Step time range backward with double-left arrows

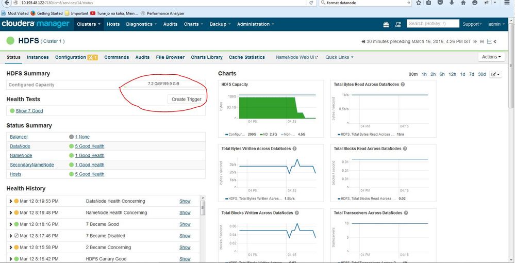pos(363,42)
